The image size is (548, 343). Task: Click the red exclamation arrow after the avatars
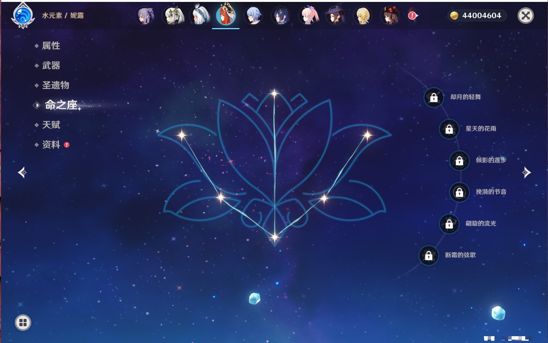pos(413,16)
